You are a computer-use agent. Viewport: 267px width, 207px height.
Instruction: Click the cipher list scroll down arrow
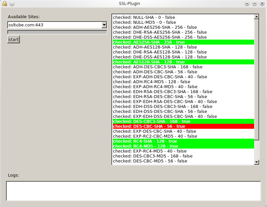pyautogui.click(x=257, y=162)
